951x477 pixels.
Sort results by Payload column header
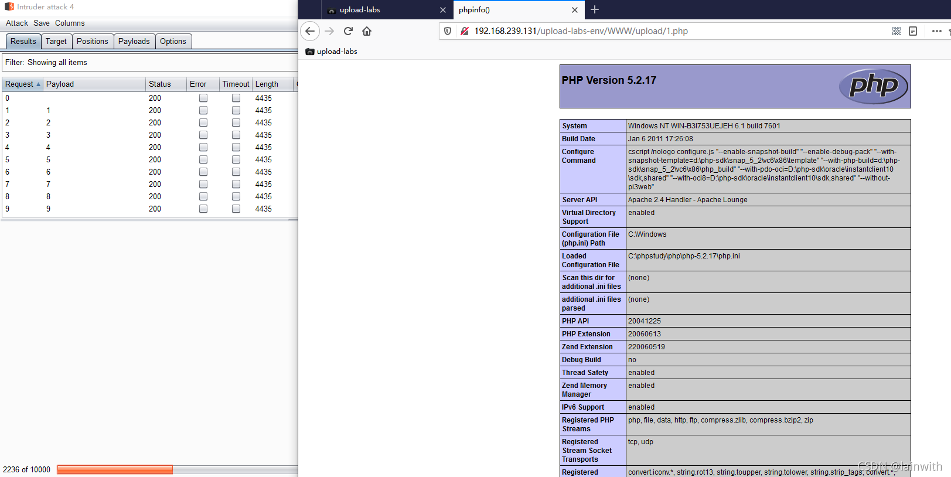coord(94,84)
